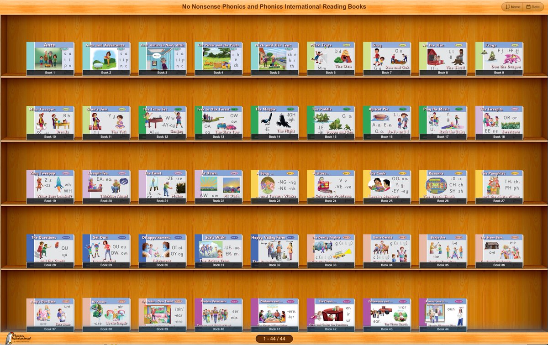Open Book 43 Earthworks and ...

387,315
